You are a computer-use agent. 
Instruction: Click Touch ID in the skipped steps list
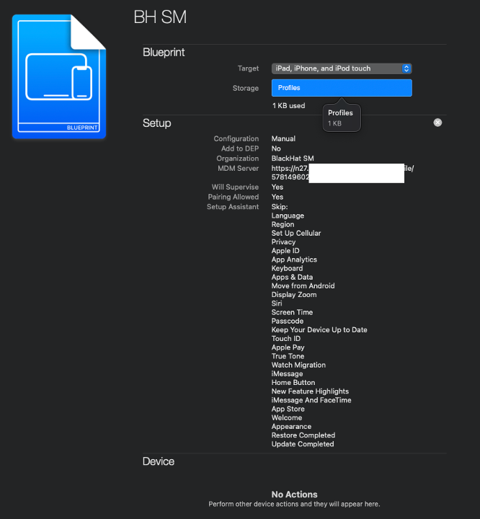coord(286,339)
